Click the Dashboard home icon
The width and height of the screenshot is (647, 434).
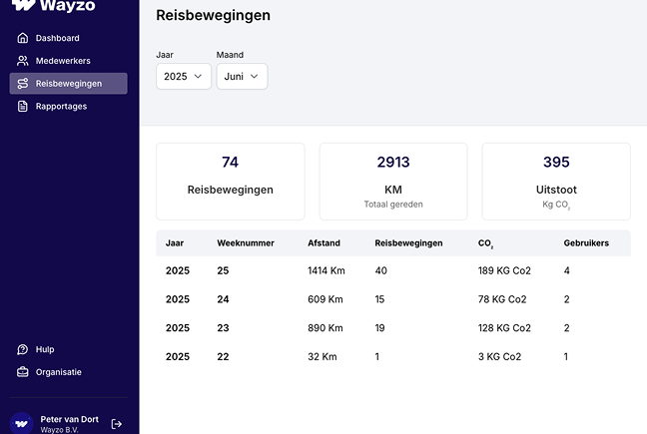pos(23,38)
